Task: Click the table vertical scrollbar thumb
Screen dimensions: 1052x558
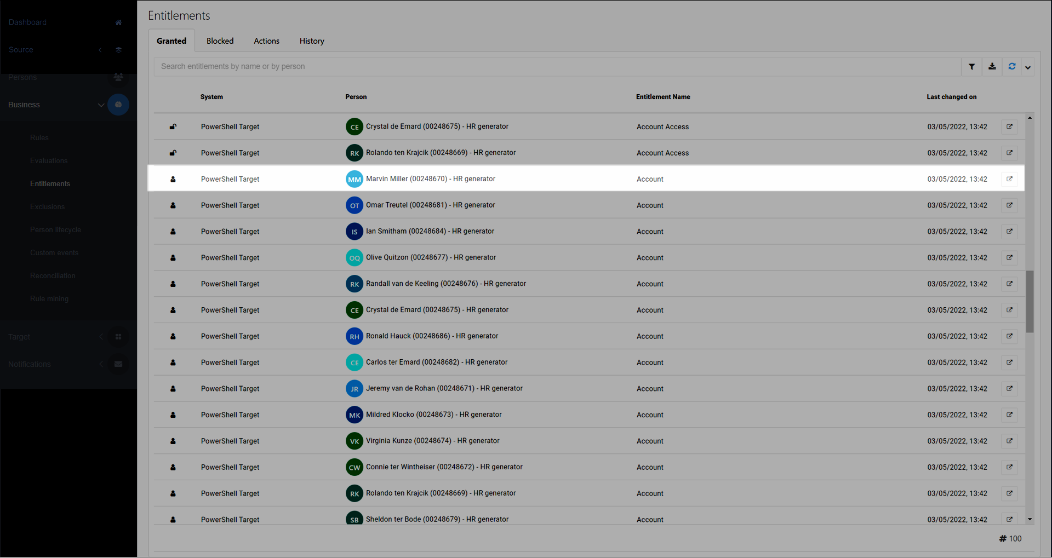Action: click(1030, 301)
